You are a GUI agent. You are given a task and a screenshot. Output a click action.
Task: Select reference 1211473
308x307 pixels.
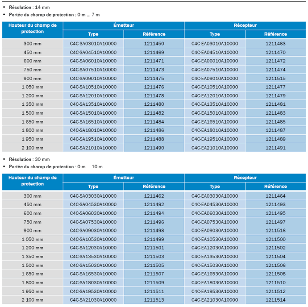click(154, 70)
